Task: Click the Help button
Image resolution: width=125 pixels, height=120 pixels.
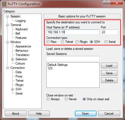Action: (39, 114)
